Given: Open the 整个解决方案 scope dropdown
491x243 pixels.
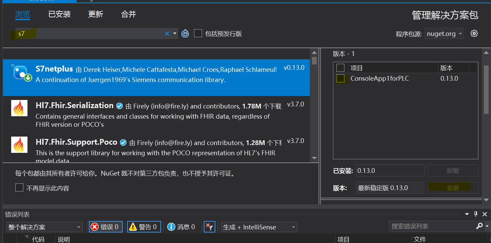Looking at the screenshot, I should click(x=44, y=227).
